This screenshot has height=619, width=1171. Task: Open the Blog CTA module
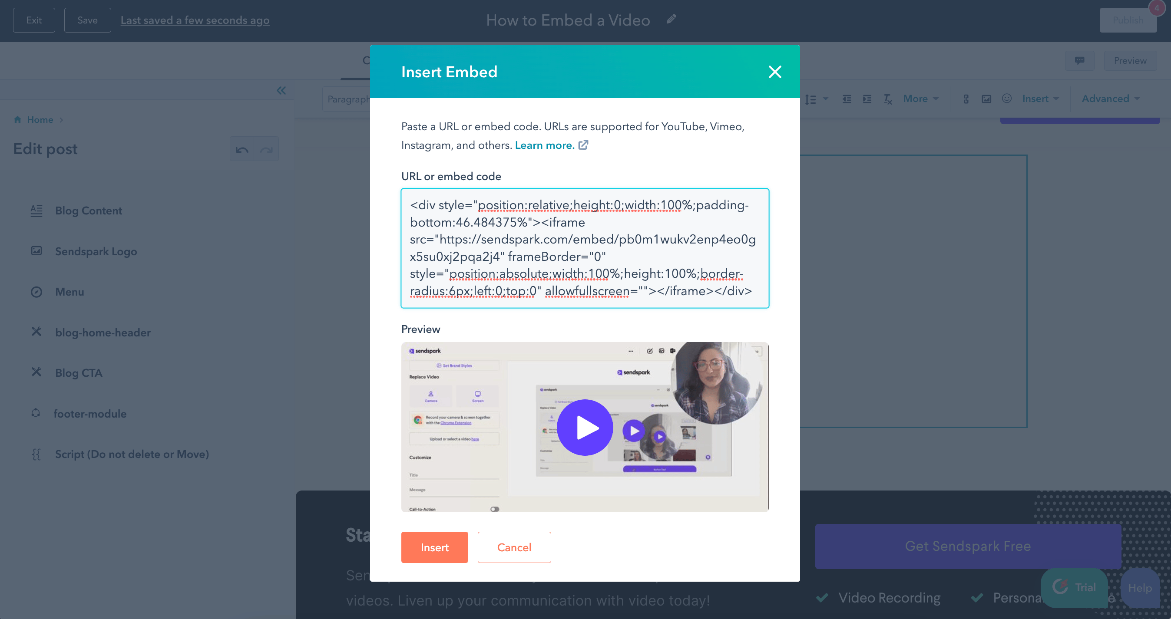79,373
